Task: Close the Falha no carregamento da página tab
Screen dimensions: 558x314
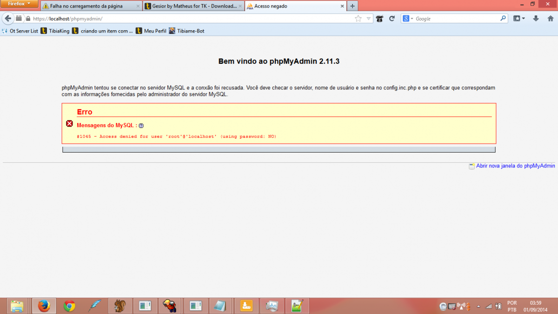Action: [138, 6]
